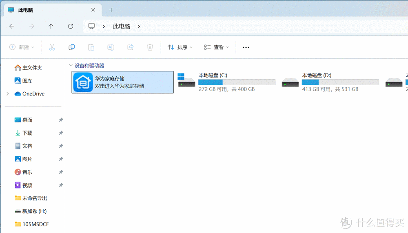The image size is (408, 233).
Task: Open 图库 in the sidebar
Action: tap(23, 81)
